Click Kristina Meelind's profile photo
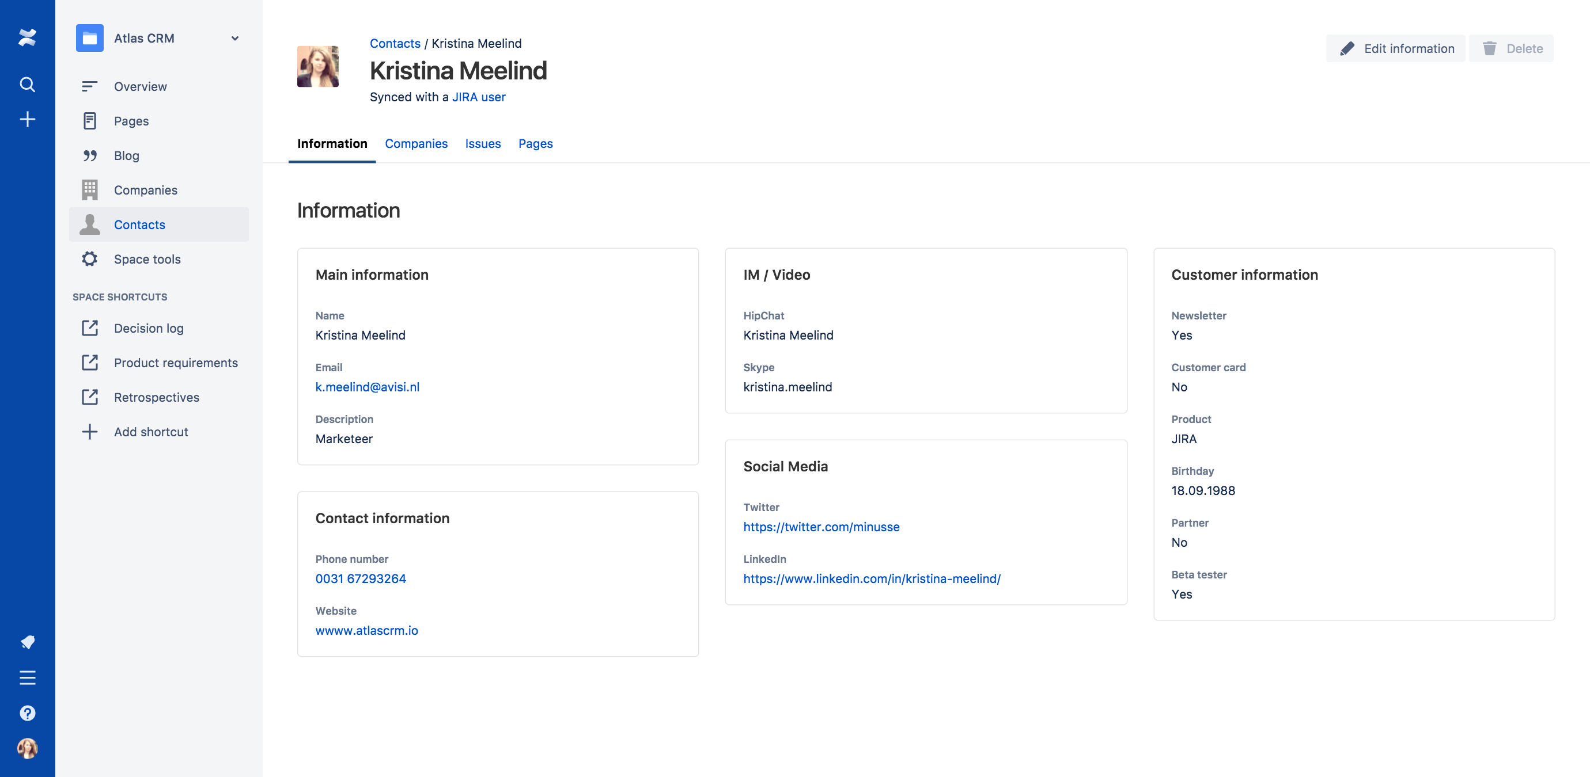The height and width of the screenshot is (777, 1590). pyautogui.click(x=318, y=67)
